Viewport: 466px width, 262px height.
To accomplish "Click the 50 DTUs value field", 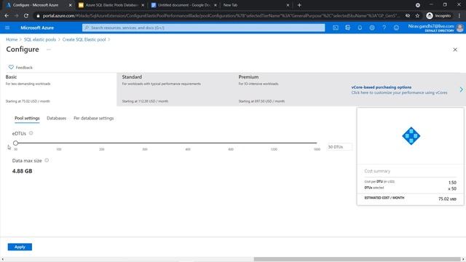I will 340,147.
